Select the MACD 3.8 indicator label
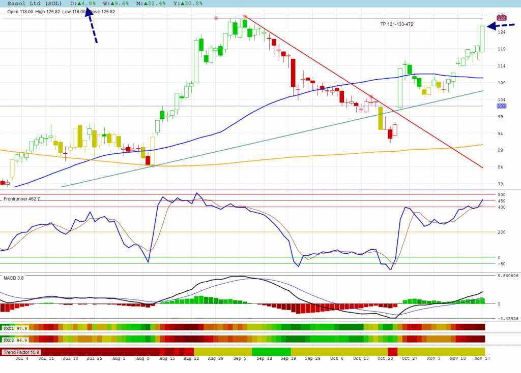 (x=14, y=278)
